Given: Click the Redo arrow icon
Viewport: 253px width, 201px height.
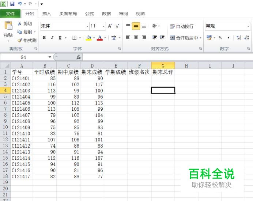Looking at the screenshot, I should tap(30, 4).
